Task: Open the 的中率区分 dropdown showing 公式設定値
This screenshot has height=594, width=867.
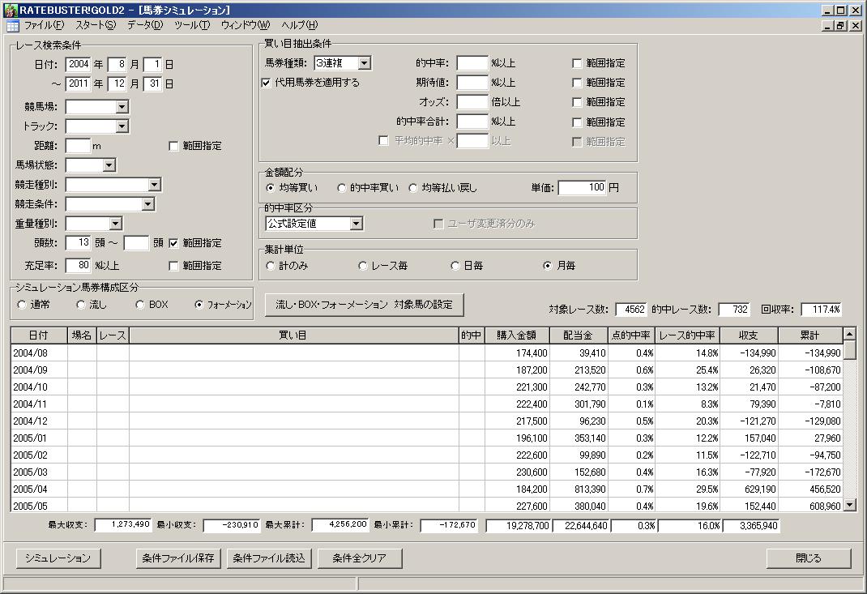Action: coord(357,224)
